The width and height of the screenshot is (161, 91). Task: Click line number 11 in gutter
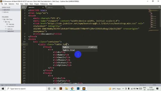pos(24,44)
